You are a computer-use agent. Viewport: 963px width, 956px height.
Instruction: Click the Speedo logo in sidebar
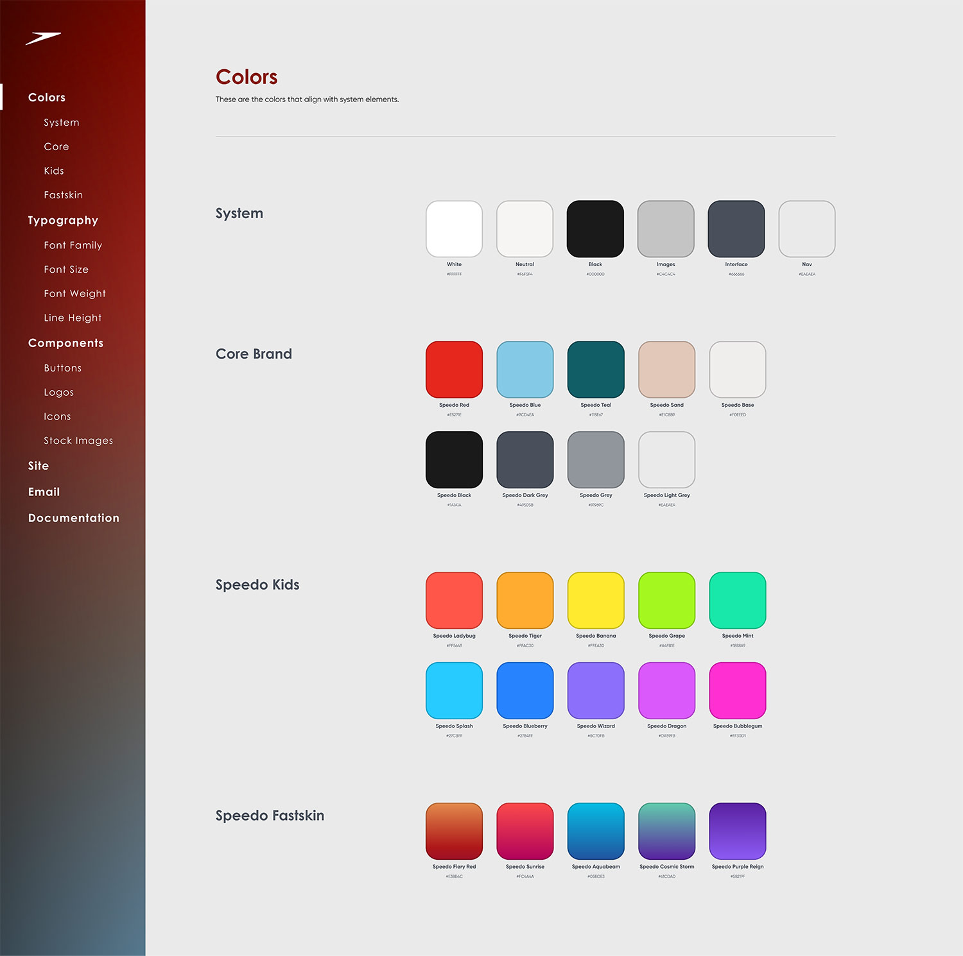click(43, 38)
